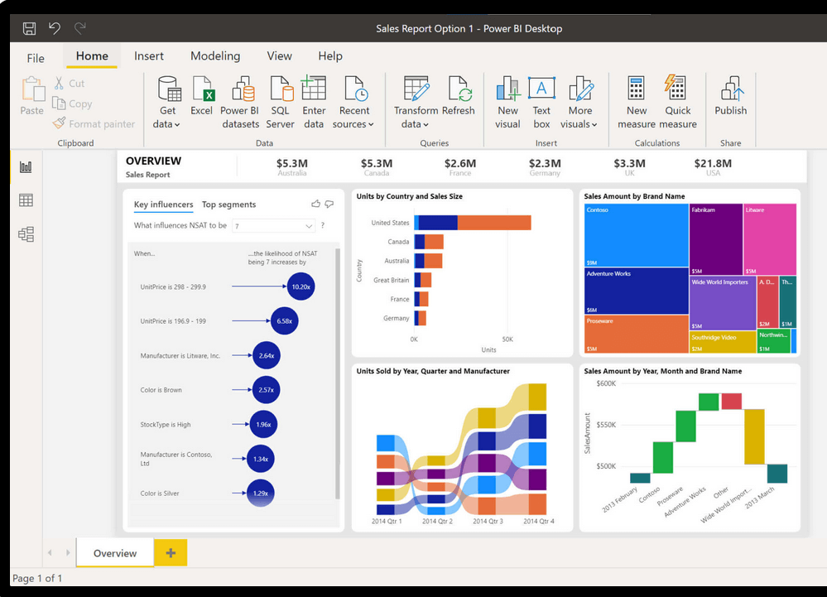The image size is (827, 597).
Task: Undo the last action
Action: click(x=55, y=27)
